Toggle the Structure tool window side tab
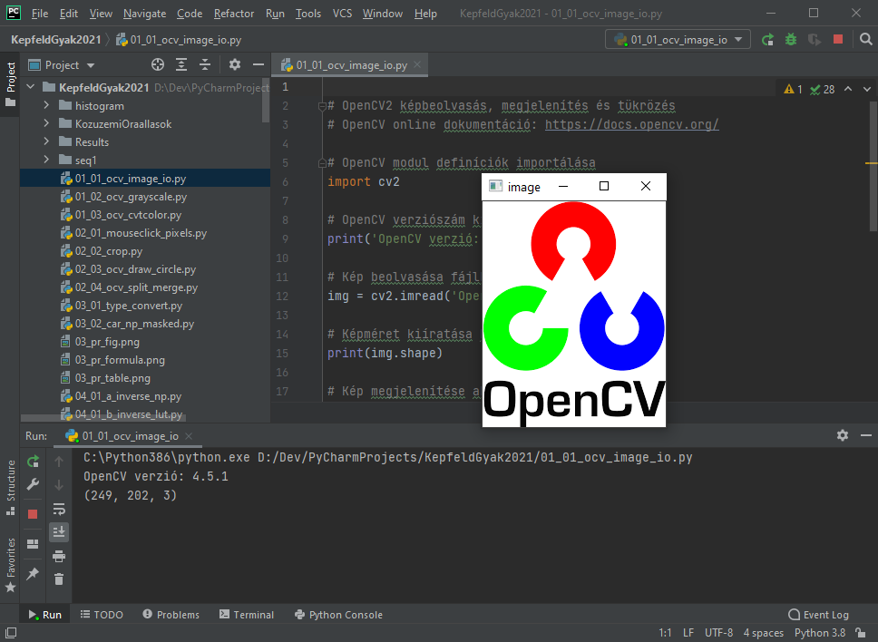Viewport: 878px width, 642px height. click(x=10, y=488)
